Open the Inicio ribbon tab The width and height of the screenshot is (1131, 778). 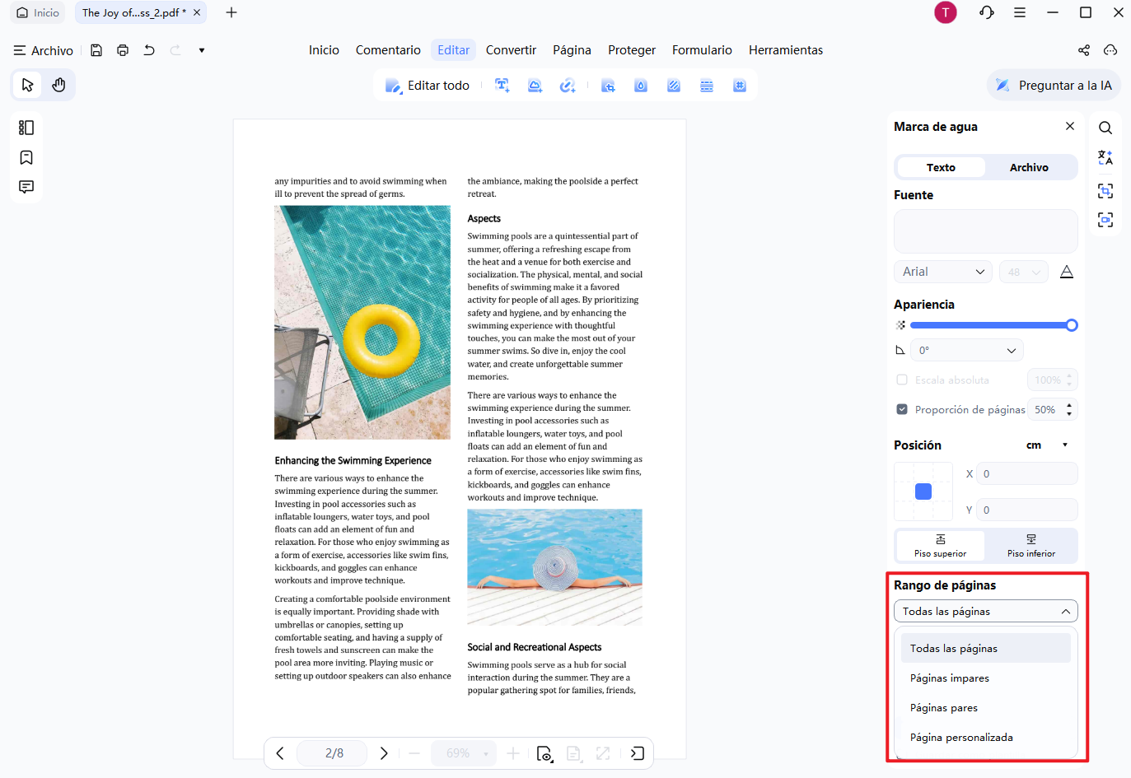(x=324, y=50)
